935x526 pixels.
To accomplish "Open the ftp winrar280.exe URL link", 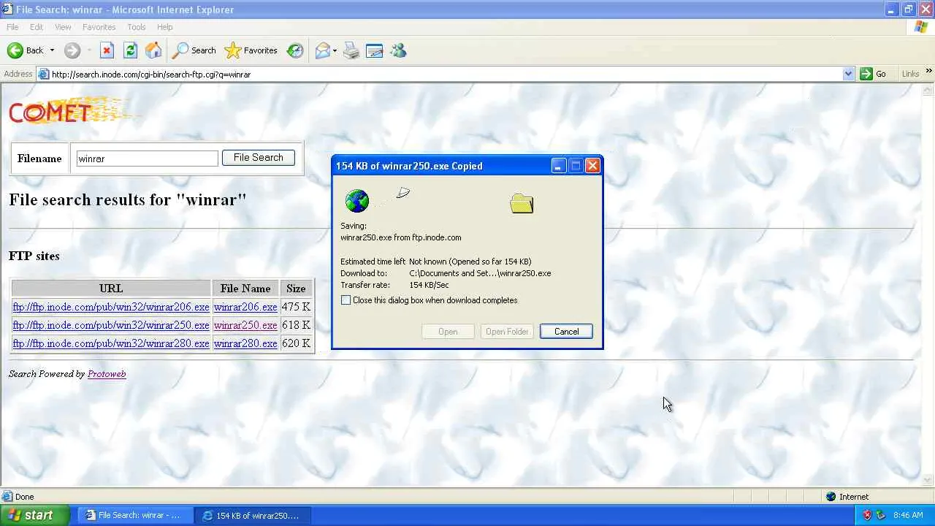I will [111, 343].
